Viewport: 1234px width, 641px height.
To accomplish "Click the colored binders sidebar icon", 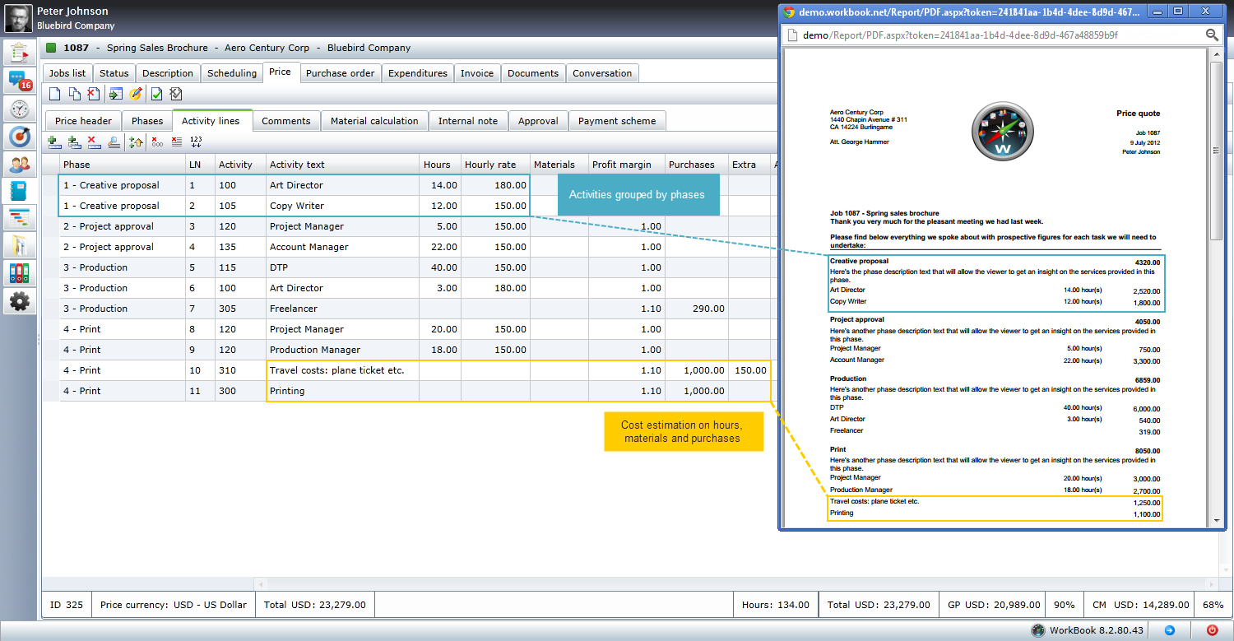I will point(19,273).
